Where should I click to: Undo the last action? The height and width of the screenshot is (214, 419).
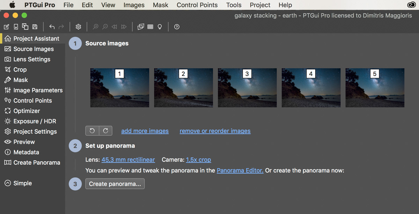coord(52,27)
